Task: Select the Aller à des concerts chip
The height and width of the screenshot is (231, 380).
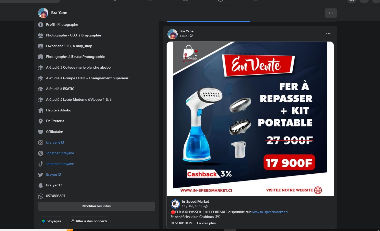Action: point(88,221)
